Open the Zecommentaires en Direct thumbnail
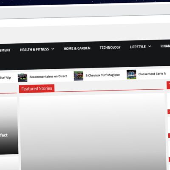The image size is (170, 170). pyautogui.click(x=23, y=78)
